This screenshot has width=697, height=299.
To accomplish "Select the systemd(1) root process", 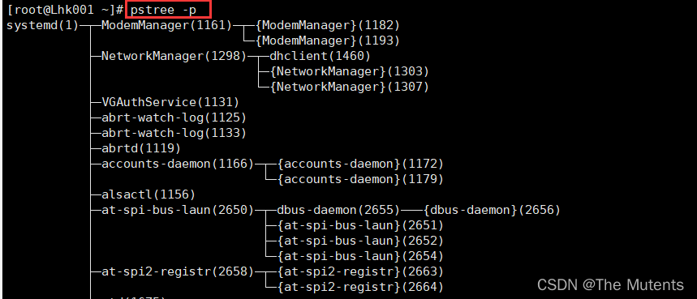I will 42,26.
